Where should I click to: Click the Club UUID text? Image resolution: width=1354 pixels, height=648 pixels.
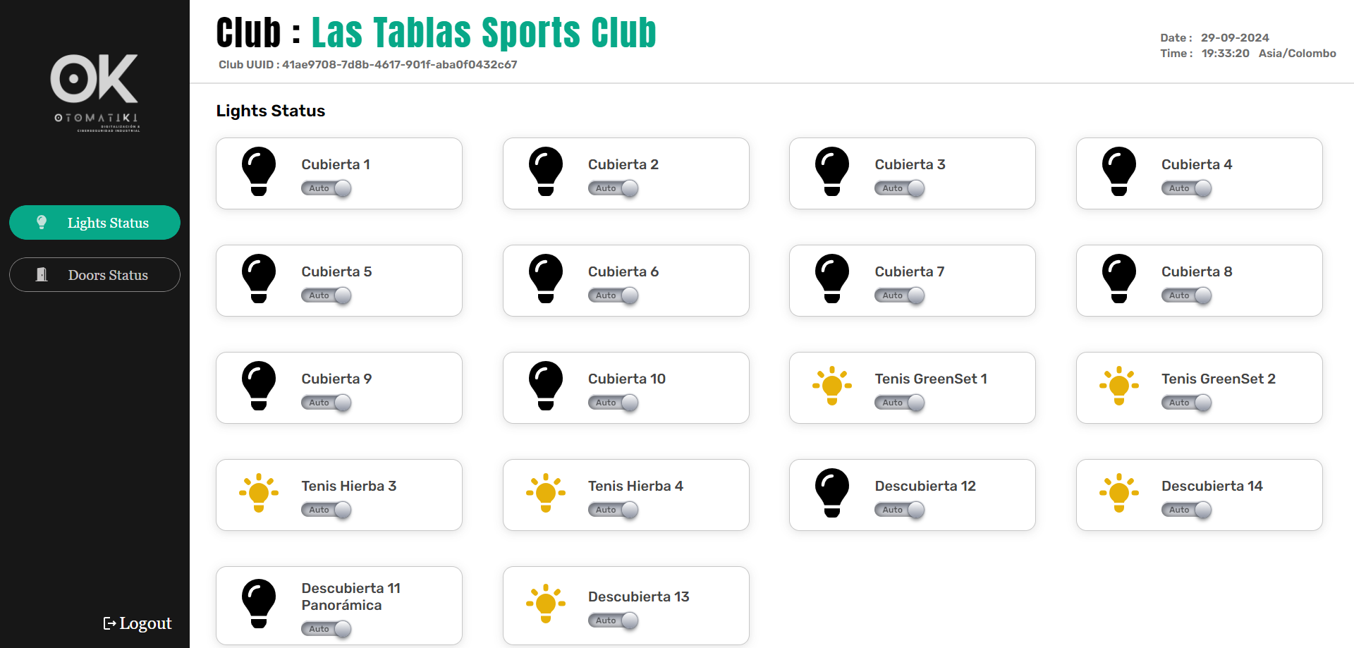(367, 65)
